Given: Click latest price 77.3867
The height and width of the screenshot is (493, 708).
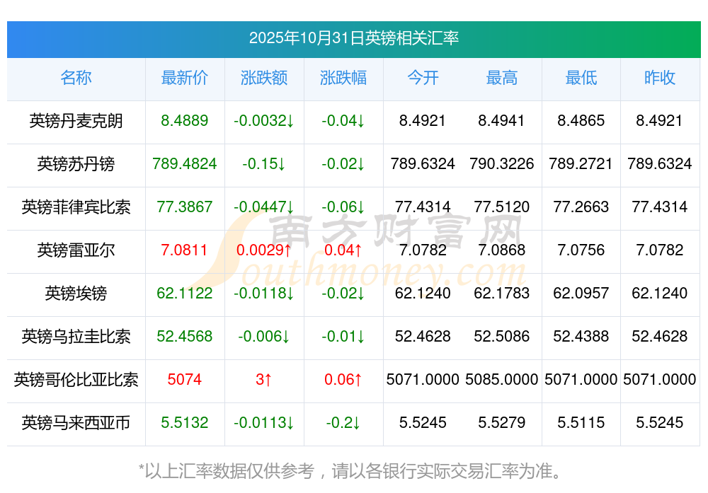Looking at the screenshot, I should [185, 207].
